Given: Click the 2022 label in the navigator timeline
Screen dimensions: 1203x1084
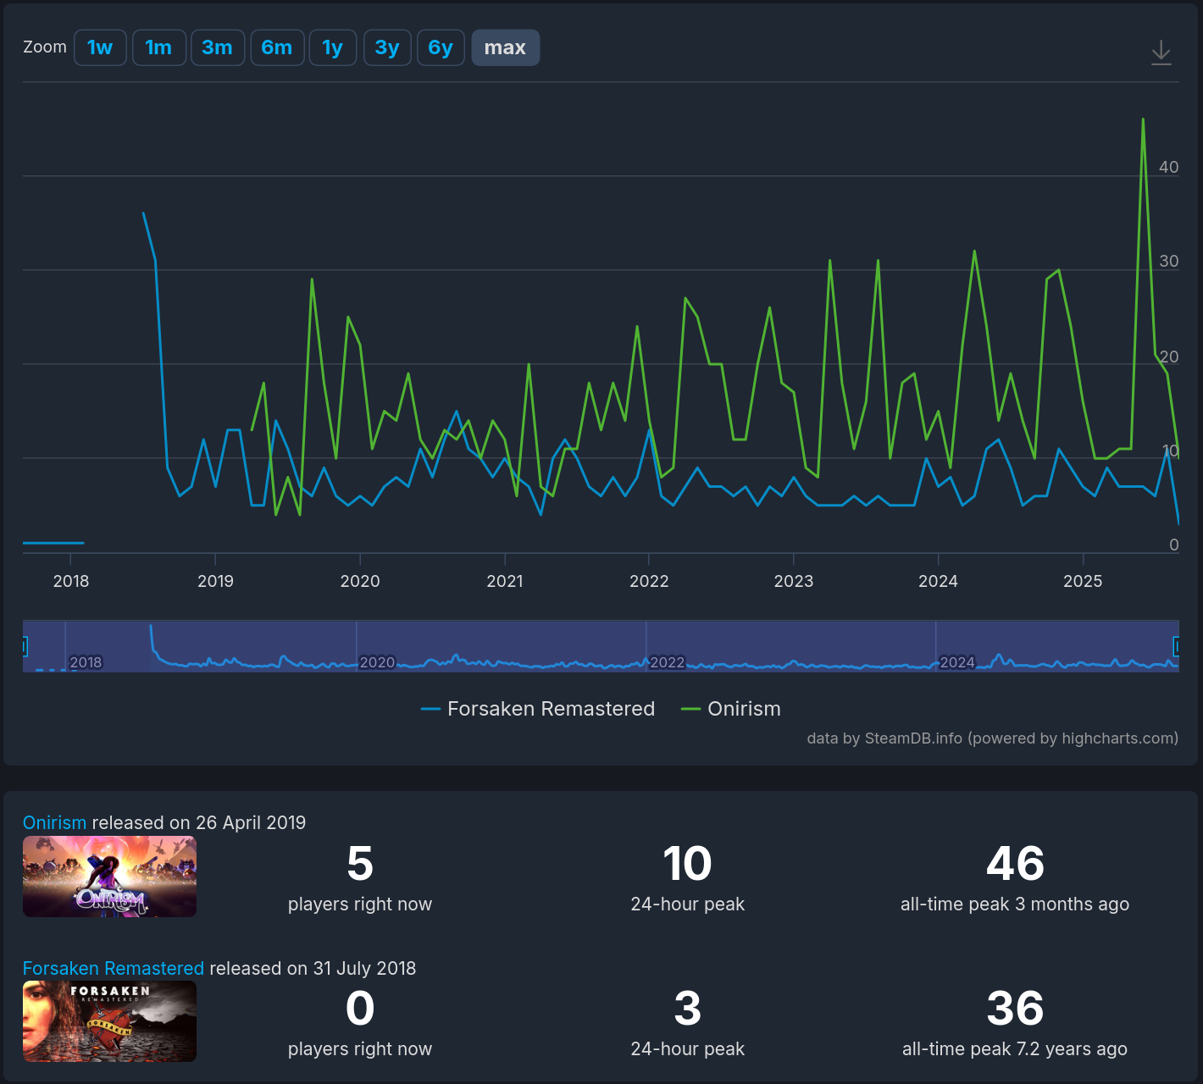Looking at the screenshot, I should [x=667, y=662].
